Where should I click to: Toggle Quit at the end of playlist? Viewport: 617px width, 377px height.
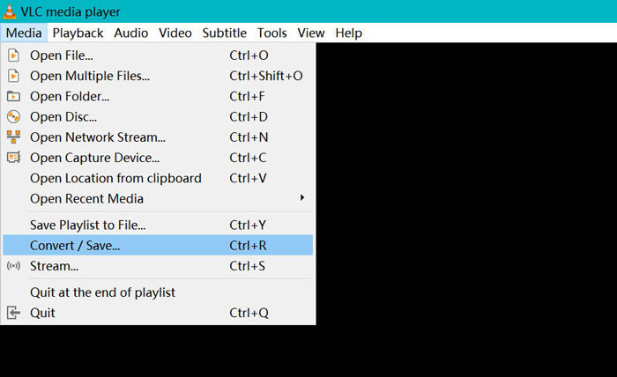pos(102,292)
